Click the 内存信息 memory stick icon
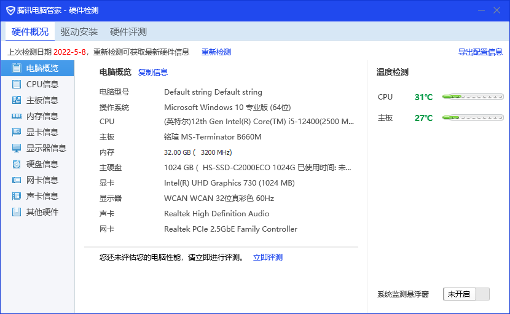The width and height of the screenshot is (510, 314). coord(16,116)
